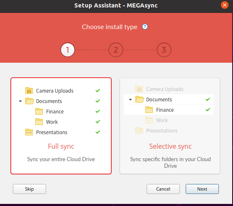Click the green checkmark beside Camera Uploads
Image resolution: width=233 pixels, height=206 pixels.
click(98, 91)
